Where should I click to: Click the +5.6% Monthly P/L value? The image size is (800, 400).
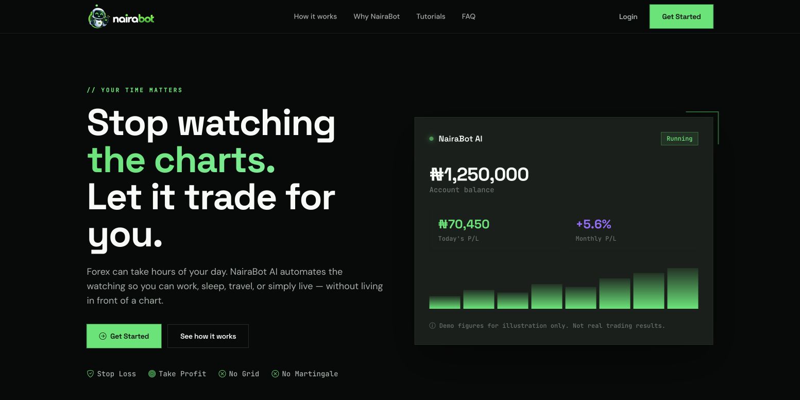pos(593,224)
